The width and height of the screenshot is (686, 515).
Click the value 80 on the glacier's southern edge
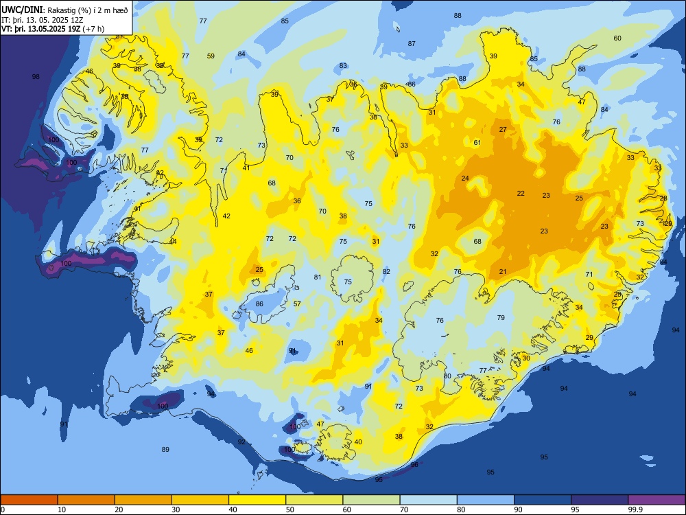pos(447,376)
